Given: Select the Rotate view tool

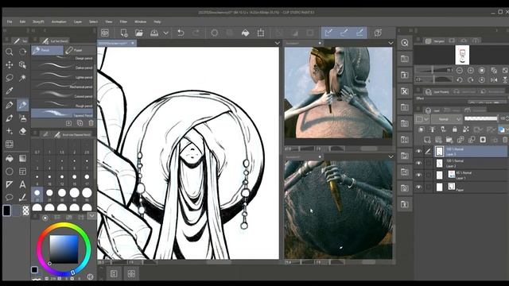Looking at the screenshot, I should pos(22,52).
